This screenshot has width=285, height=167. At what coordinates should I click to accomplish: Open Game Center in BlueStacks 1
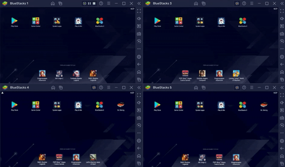click(x=36, y=21)
